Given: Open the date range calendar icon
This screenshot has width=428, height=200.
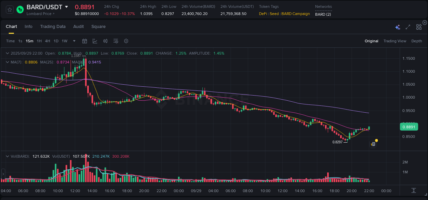Looking at the screenshot, I should click(85, 41).
